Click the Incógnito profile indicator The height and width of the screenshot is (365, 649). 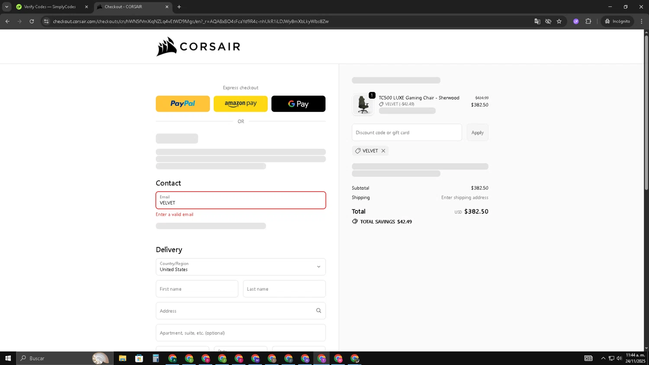click(617, 21)
